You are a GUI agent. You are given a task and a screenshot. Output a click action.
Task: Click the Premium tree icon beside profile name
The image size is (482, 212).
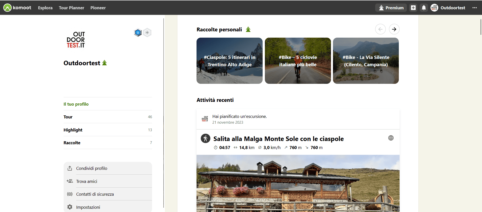[105, 63]
